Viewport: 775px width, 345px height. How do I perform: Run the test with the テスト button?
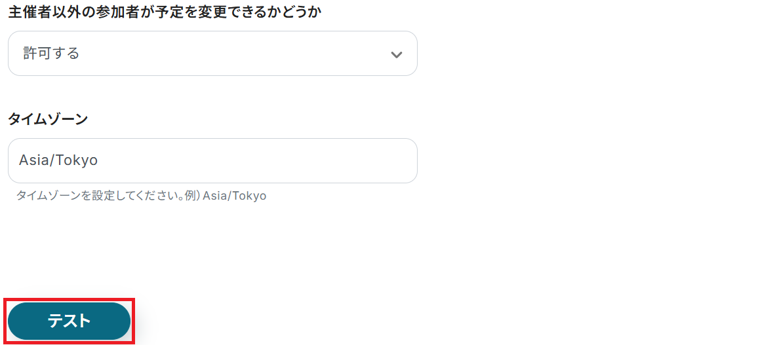(69, 321)
